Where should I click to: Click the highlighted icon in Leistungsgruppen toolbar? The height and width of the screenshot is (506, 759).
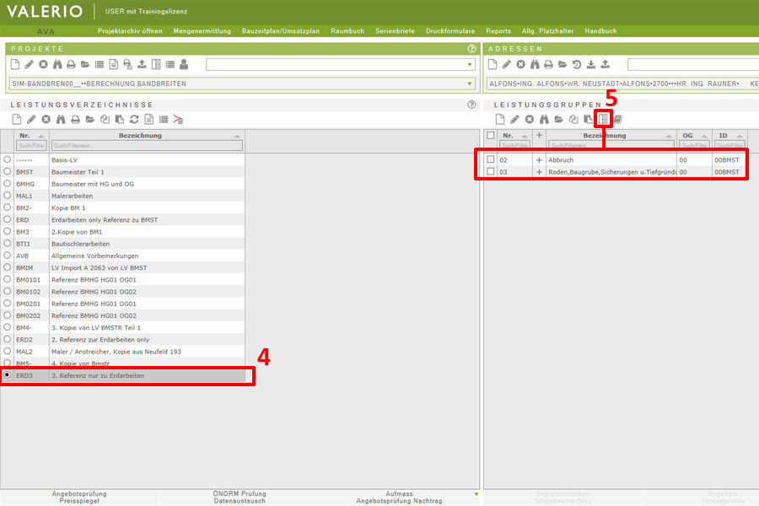603,120
